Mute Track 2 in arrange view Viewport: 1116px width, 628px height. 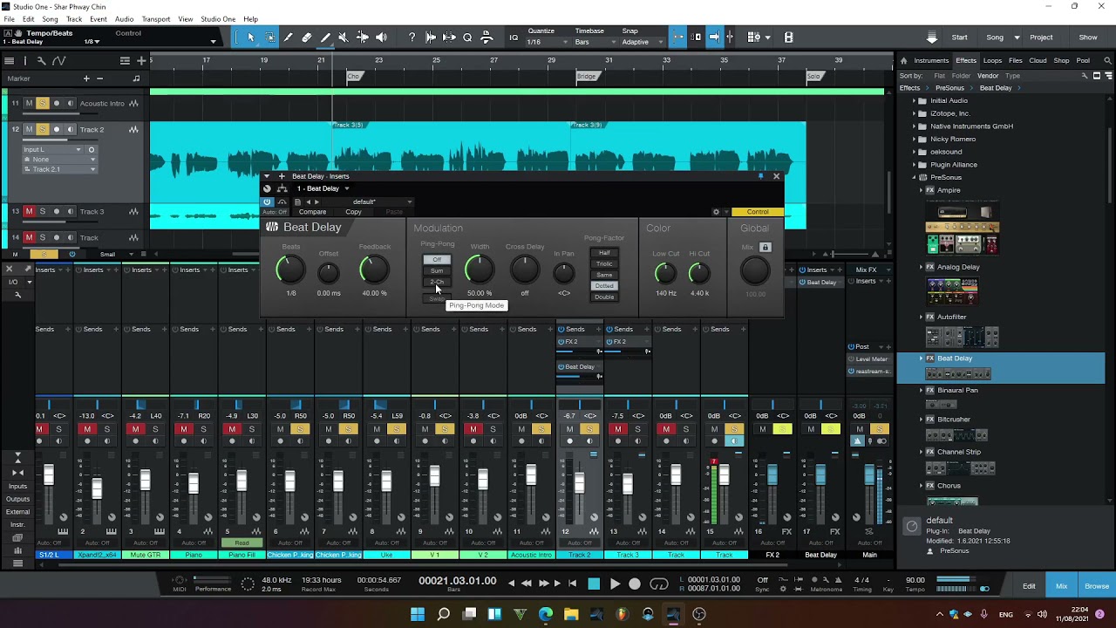tap(29, 129)
